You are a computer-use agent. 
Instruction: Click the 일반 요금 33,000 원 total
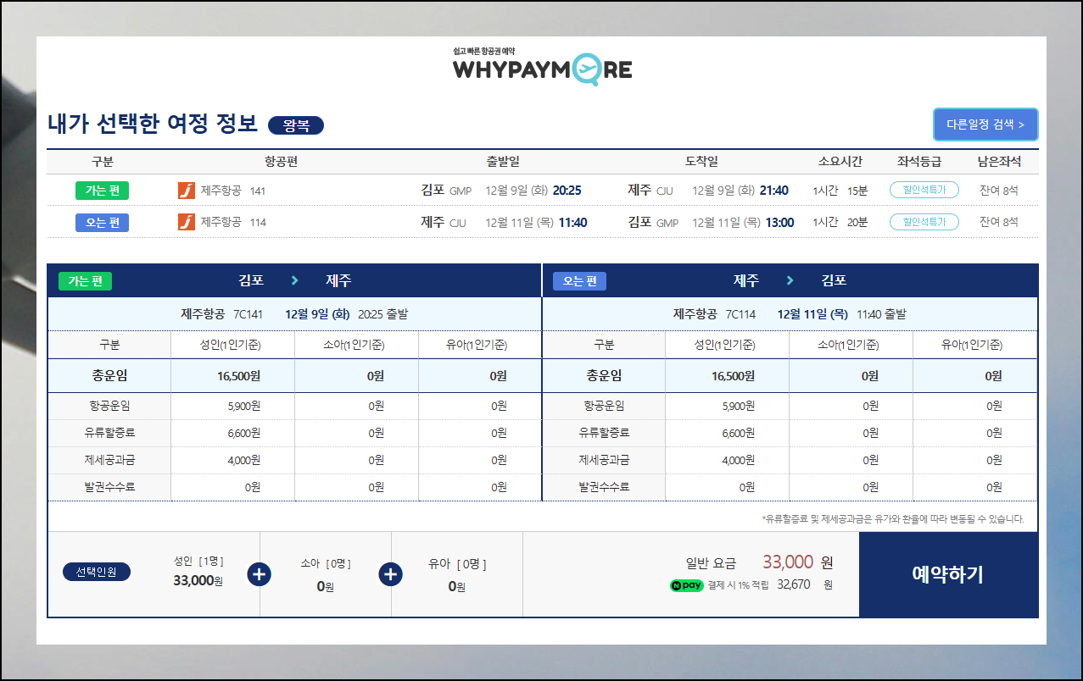pyautogui.click(x=759, y=562)
